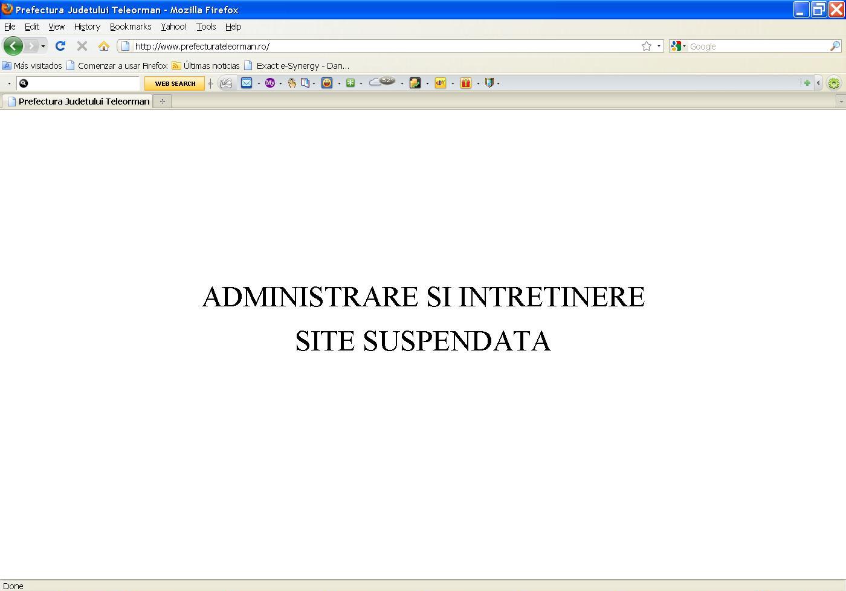The image size is (846, 591).
Task: Open the Edit menu
Action: click(x=32, y=27)
